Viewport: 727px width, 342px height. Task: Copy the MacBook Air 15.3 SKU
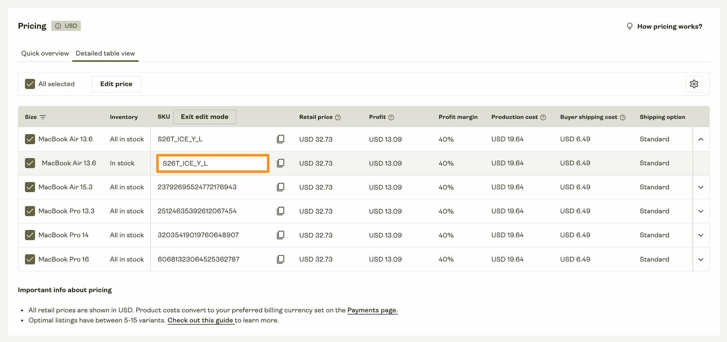coord(281,187)
